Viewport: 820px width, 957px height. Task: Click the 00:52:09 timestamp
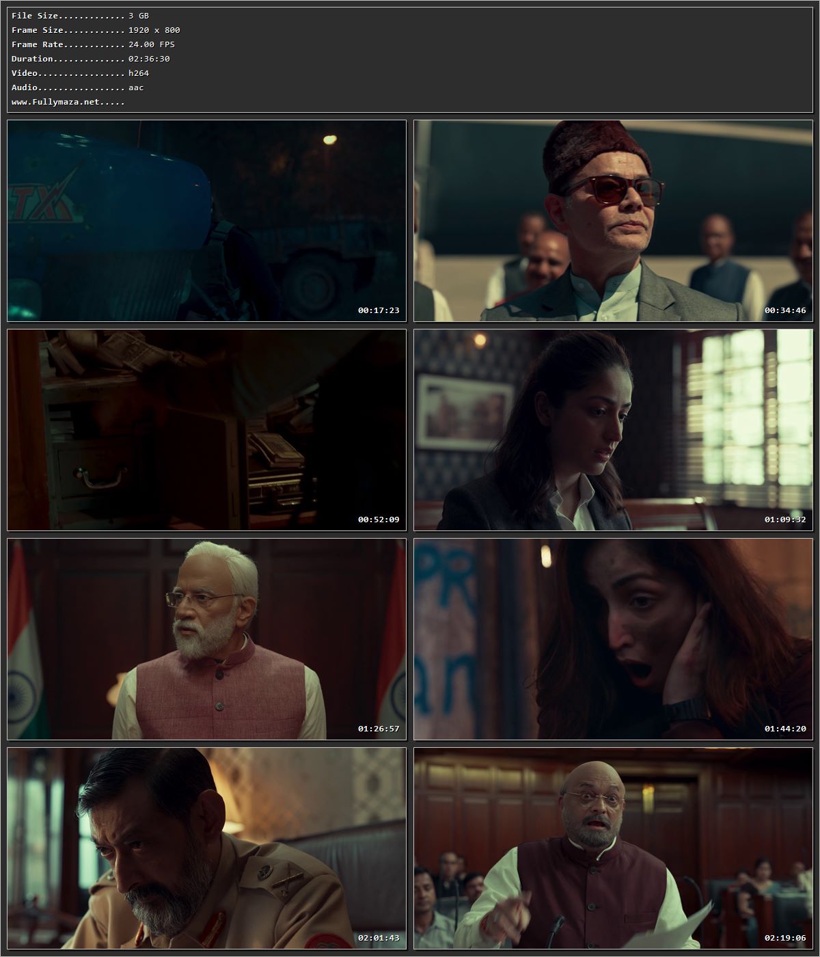coord(379,520)
